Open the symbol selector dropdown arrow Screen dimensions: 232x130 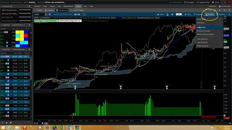pyautogui.click(x=46, y=14)
